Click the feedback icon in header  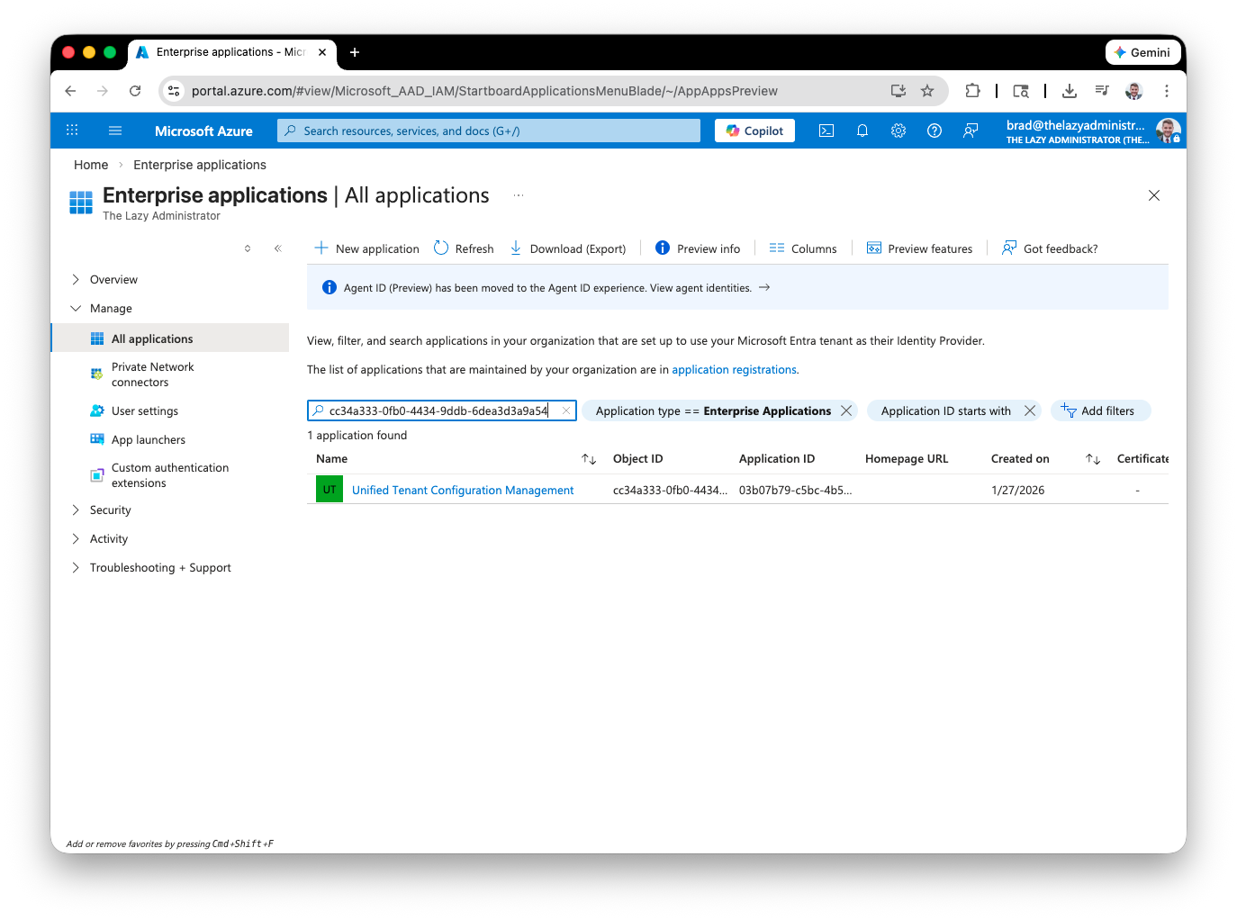(970, 131)
